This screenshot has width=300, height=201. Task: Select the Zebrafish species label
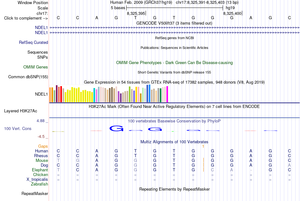[39, 184]
